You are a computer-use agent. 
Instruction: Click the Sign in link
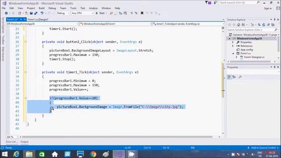(268, 8)
